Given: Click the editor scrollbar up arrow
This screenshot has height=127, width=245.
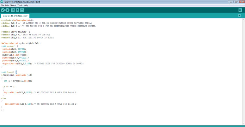Looking at the screenshot, I should tap(243, 20).
